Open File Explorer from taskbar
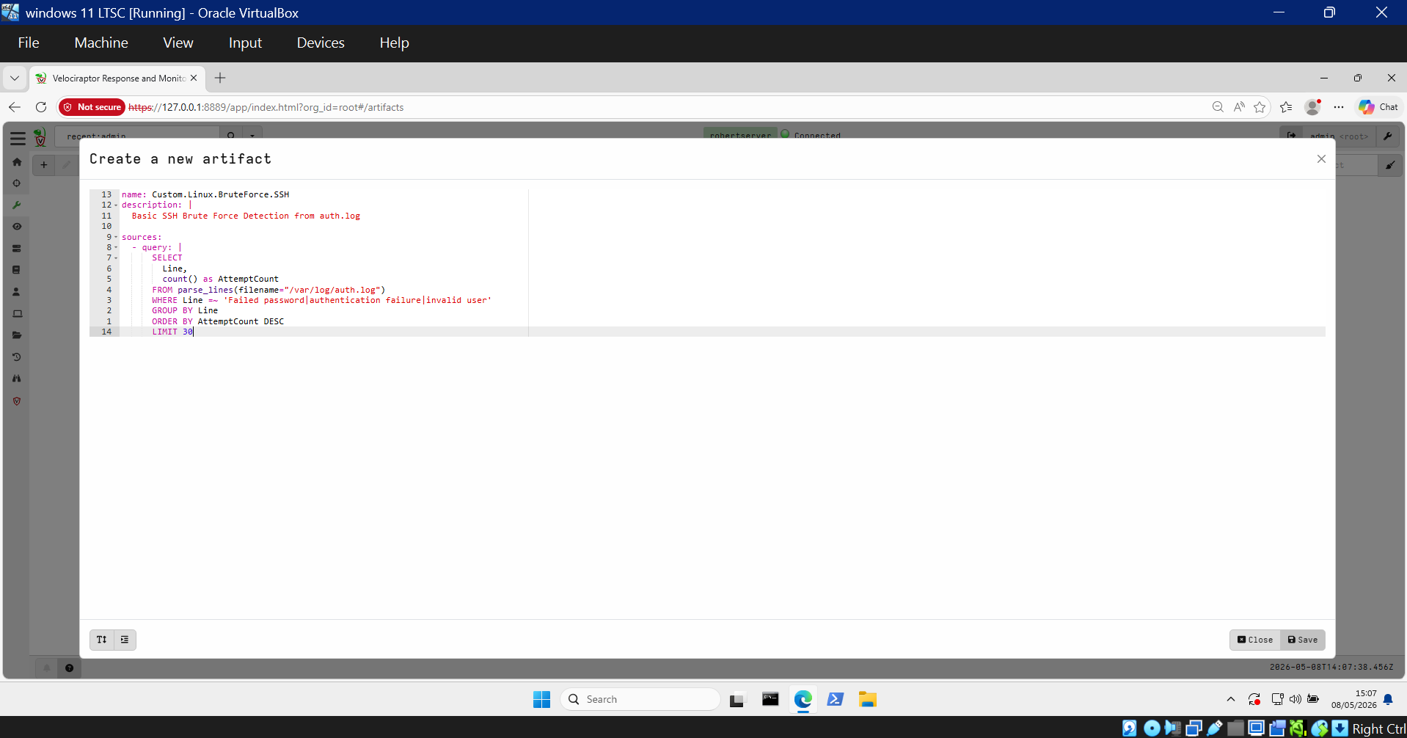The width and height of the screenshot is (1407, 738). click(x=868, y=699)
